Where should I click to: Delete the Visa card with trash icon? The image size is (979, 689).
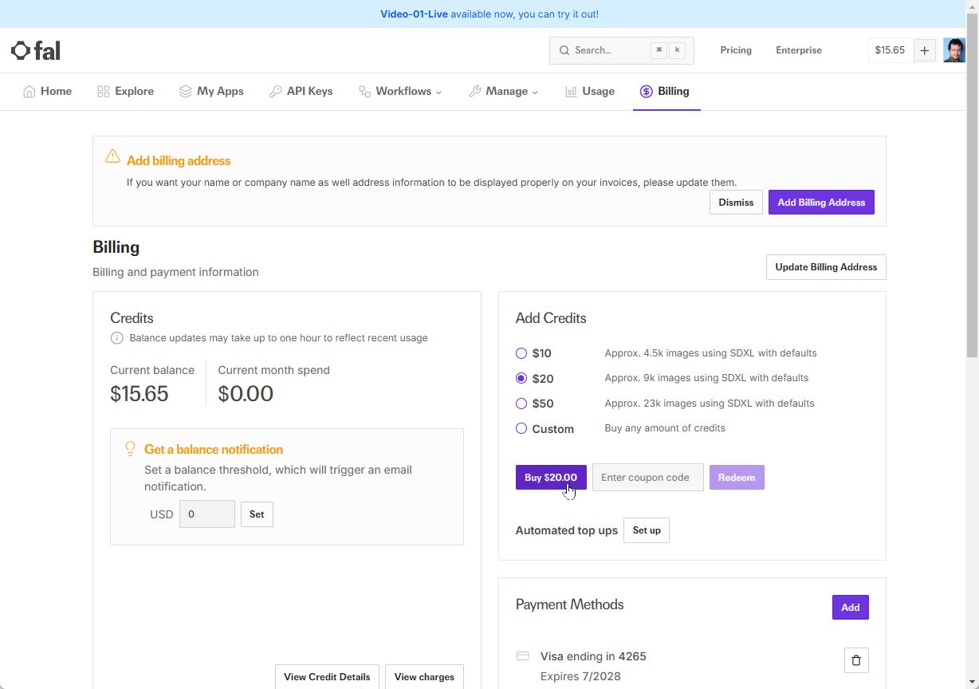click(x=856, y=660)
